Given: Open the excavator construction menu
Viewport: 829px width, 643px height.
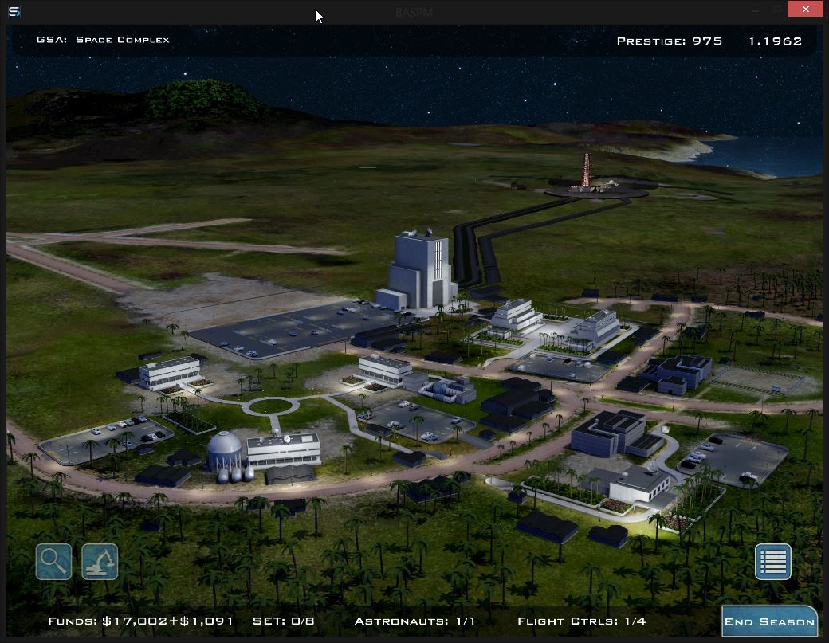Looking at the screenshot, I should (100, 561).
